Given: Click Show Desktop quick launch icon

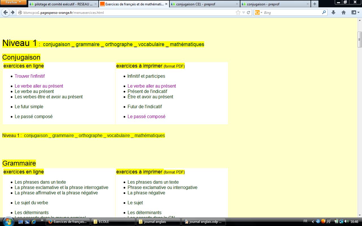Looking at the screenshot, I should pyautogui.click(x=21, y=222).
